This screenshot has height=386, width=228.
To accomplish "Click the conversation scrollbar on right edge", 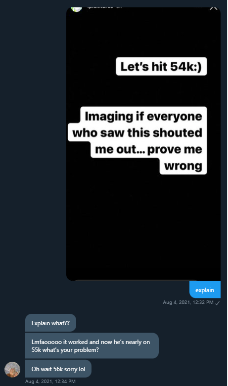I will pyautogui.click(x=227, y=193).
